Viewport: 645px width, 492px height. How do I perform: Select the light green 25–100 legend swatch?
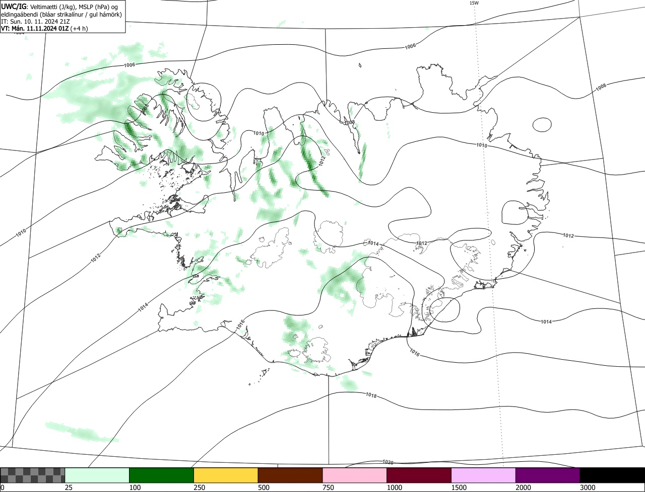click(97, 475)
